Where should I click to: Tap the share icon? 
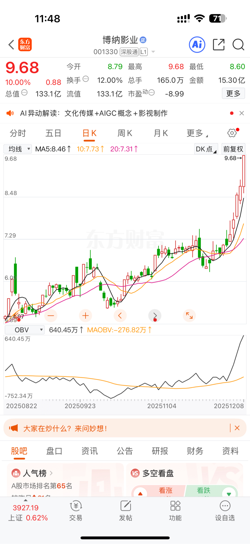(x=219, y=44)
